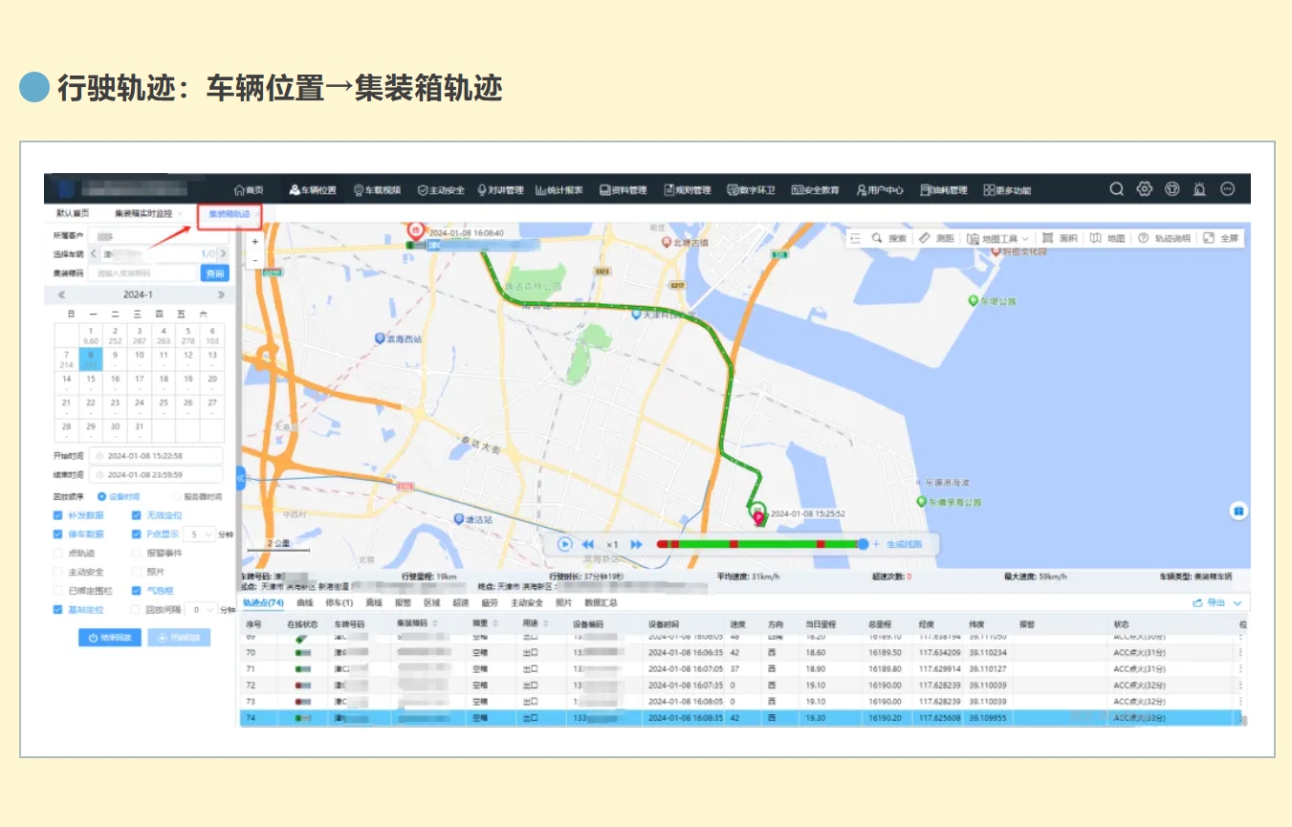Enable the 报警事件 checkbox
Image resolution: width=1292 pixels, height=827 pixels.
pos(137,553)
